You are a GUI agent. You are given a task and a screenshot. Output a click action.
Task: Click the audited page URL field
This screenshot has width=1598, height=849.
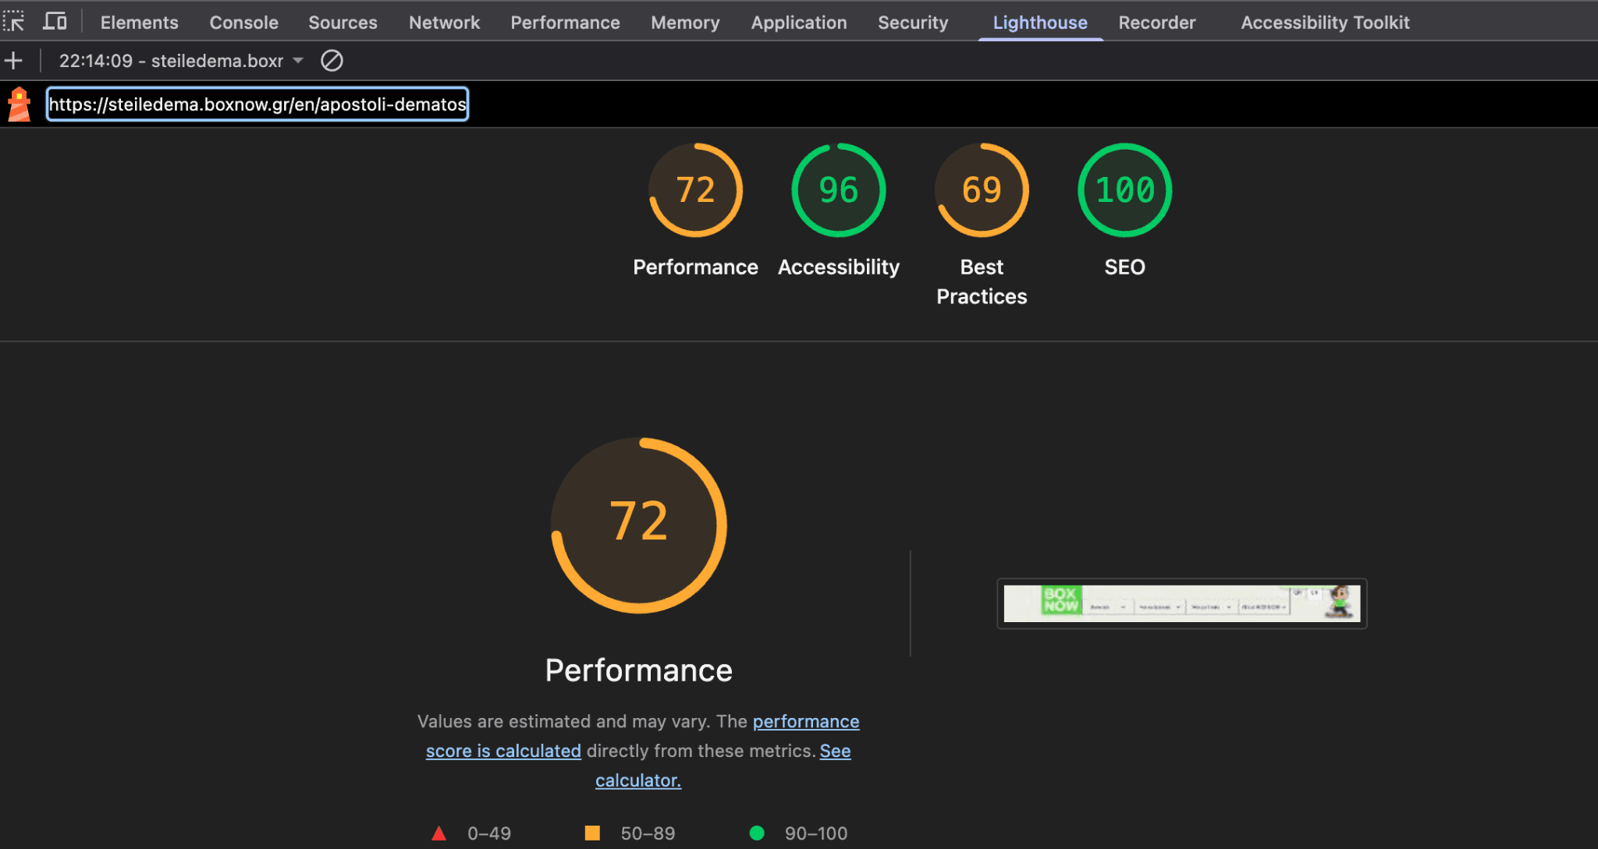(257, 104)
